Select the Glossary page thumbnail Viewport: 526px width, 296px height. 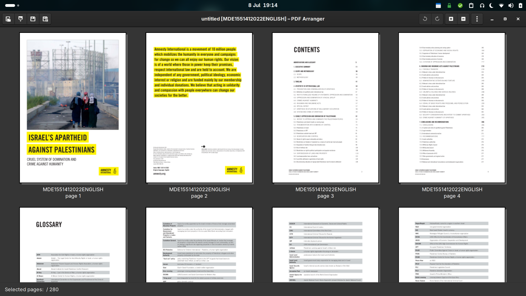click(x=73, y=245)
